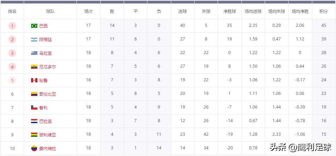This screenshot has width=336, height=156.
Task: Click the Peru flag icon
Action: coord(34,80)
